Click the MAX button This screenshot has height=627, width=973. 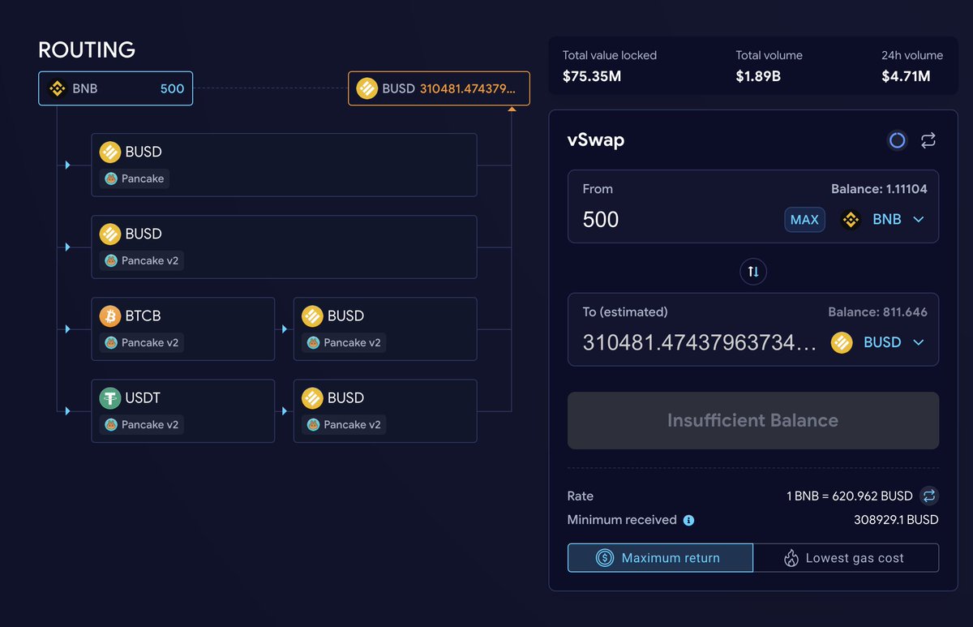[804, 220]
